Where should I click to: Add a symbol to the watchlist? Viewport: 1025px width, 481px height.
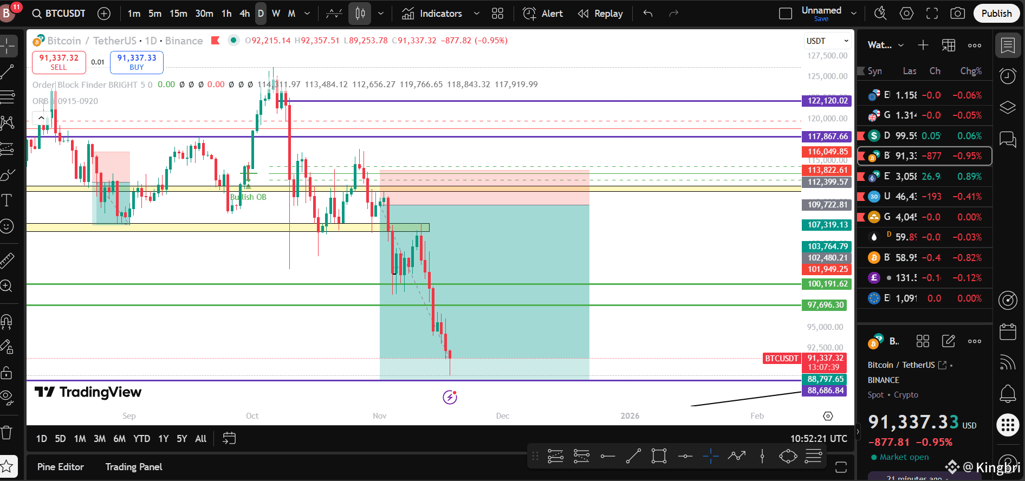tap(923, 45)
